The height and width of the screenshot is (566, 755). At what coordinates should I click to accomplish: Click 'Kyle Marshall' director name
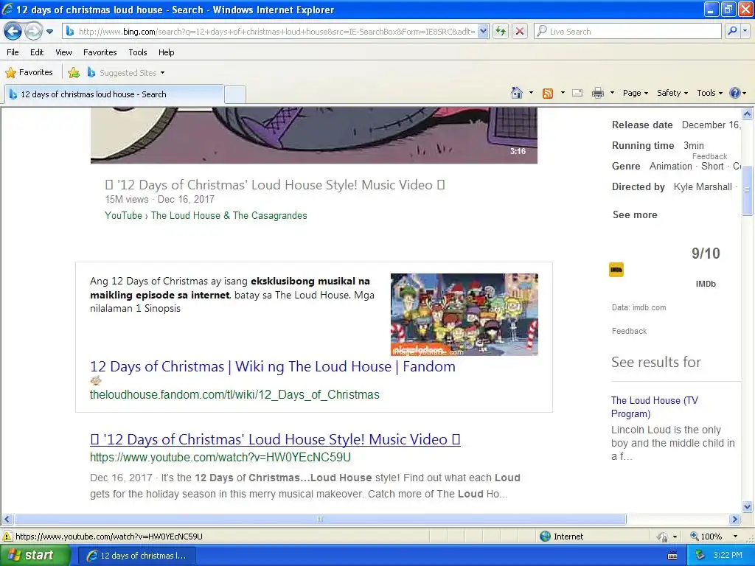(703, 187)
